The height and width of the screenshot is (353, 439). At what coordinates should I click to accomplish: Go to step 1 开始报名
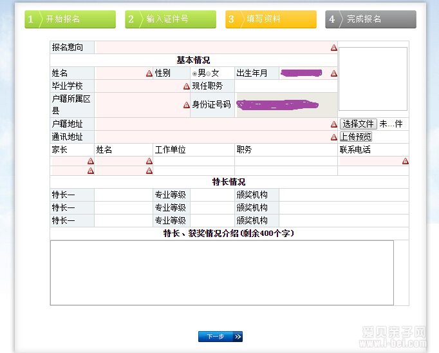coord(70,19)
